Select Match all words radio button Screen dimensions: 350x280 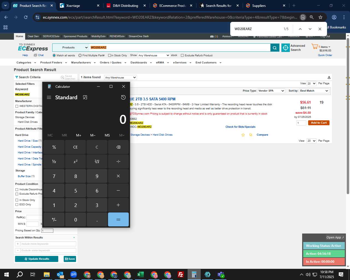(54, 56)
